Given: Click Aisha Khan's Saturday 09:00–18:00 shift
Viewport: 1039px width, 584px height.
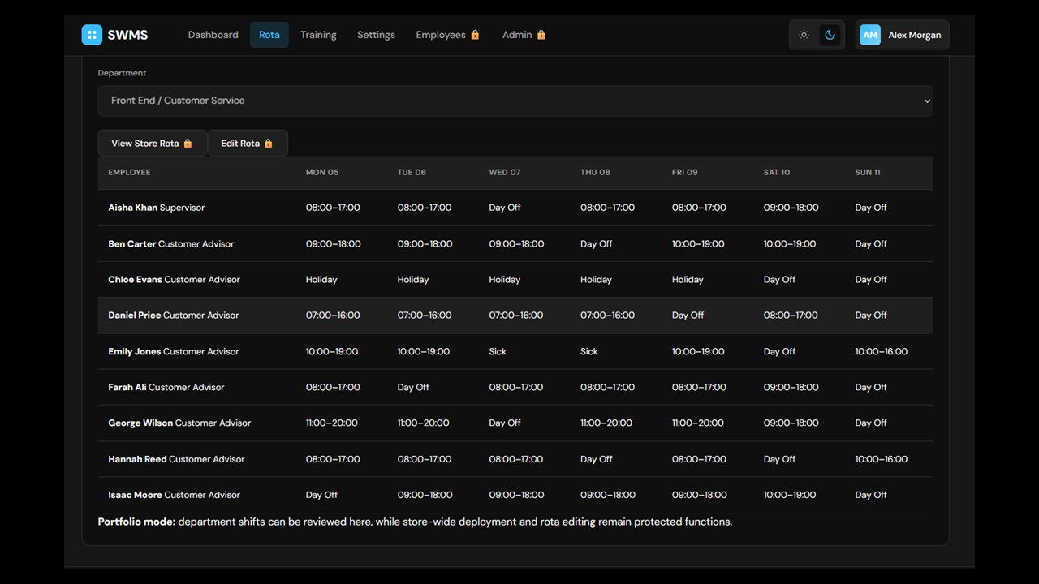Looking at the screenshot, I should coord(791,208).
